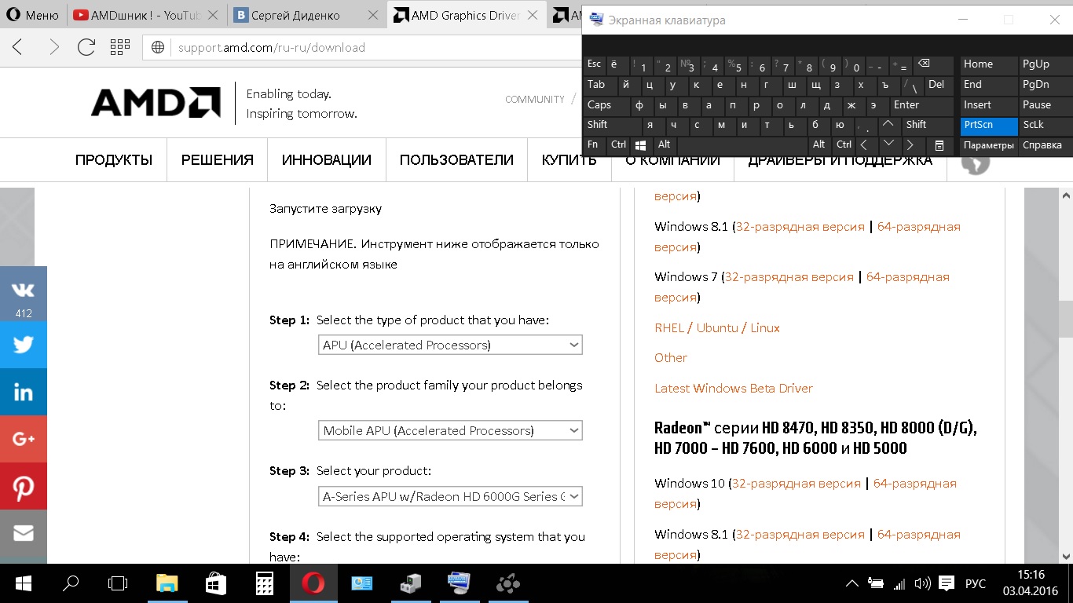The width and height of the screenshot is (1073, 603).
Task: Open the Step 1 product type dropdown
Action: point(450,345)
